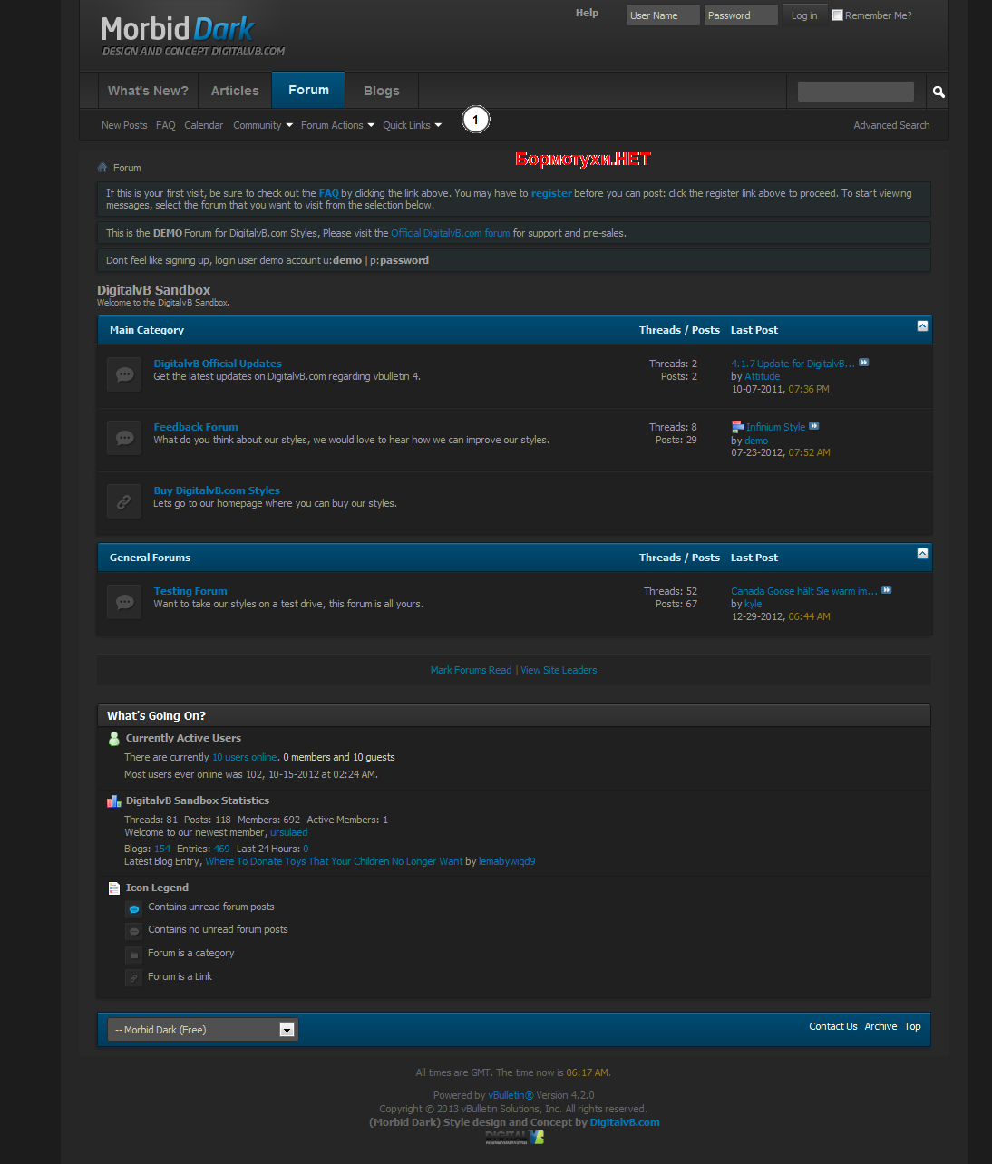Open the FAQ link in first-visit notice

[x=328, y=193]
